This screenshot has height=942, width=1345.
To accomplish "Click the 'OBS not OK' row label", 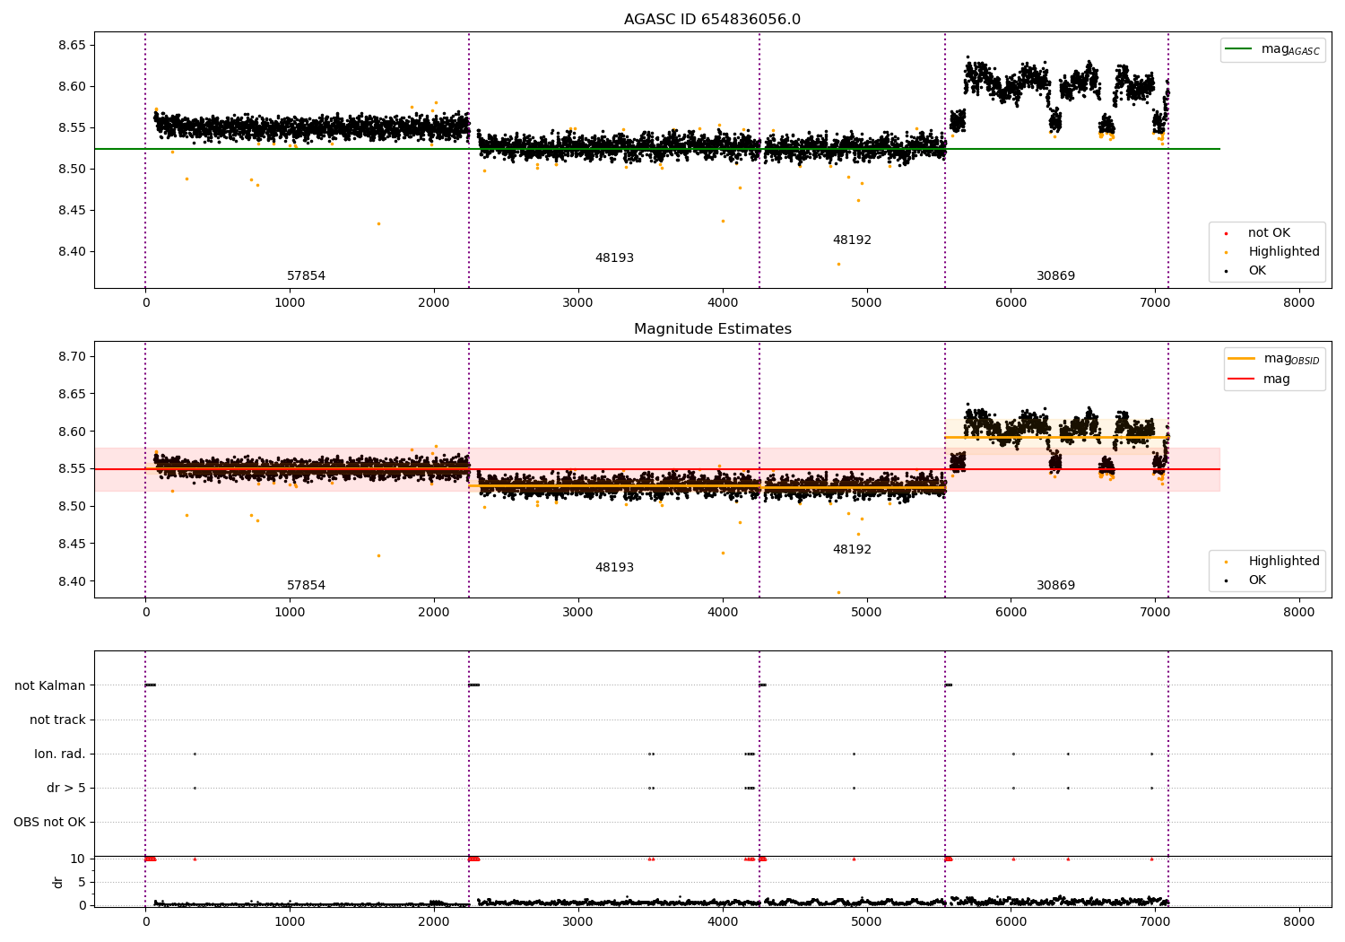I will pyautogui.click(x=49, y=823).
